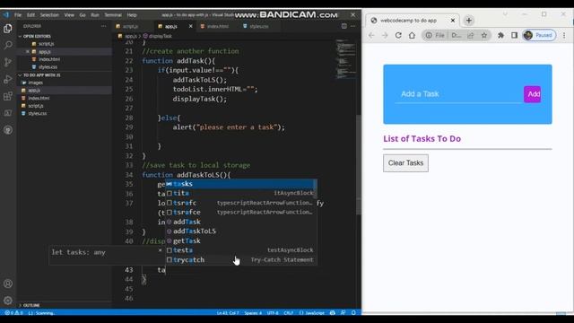Select 'getTask' autocomplete suggestion

tap(239, 241)
